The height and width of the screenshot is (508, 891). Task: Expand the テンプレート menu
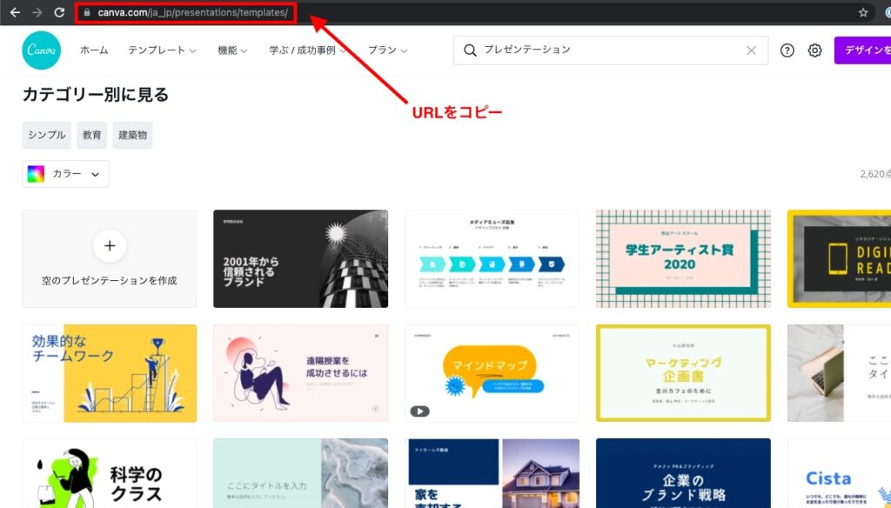tap(162, 50)
